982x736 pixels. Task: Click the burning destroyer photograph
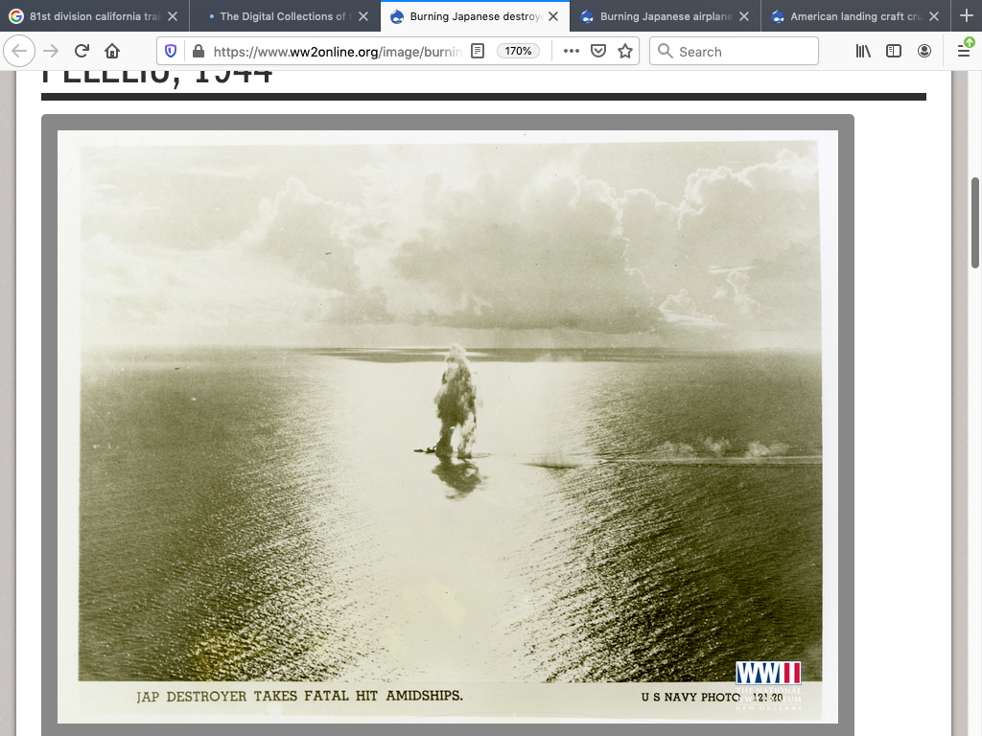[x=448, y=422]
